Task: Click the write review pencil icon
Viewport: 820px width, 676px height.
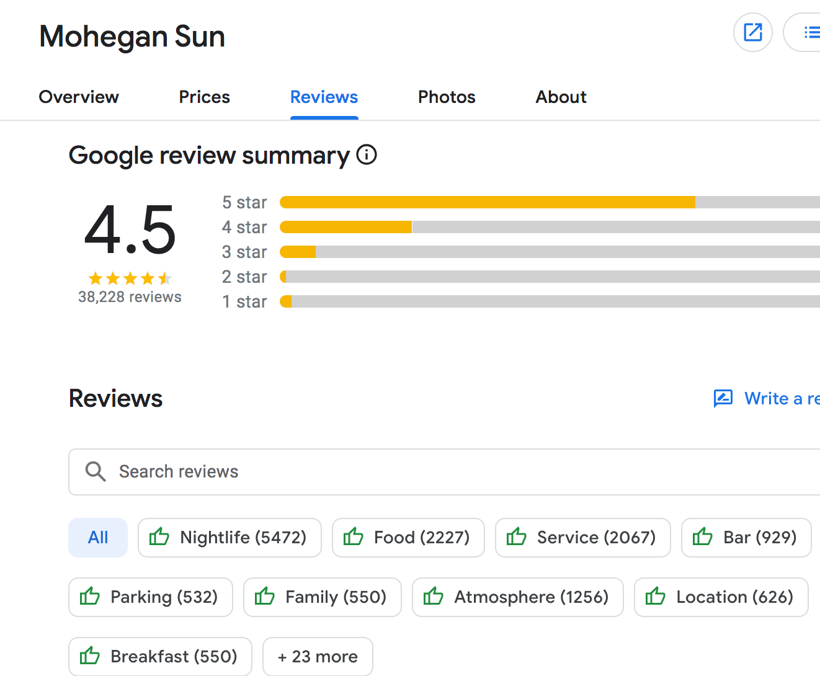Action: click(x=723, y=398)
